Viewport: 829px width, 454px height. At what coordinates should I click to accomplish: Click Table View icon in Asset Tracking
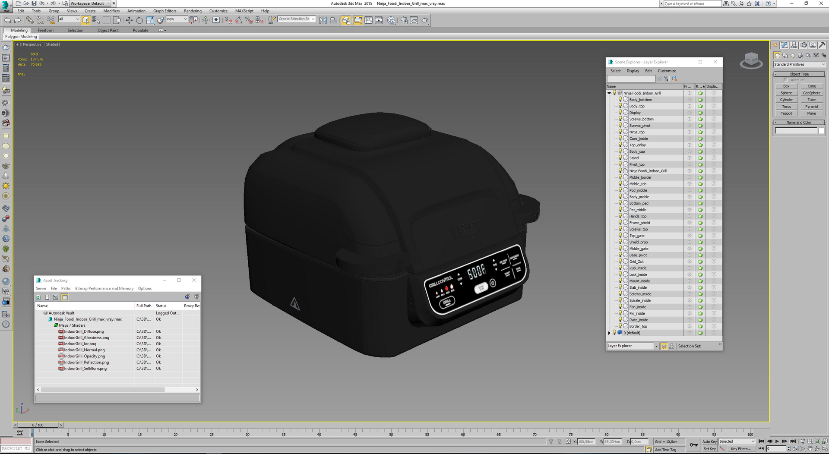pyautogui.click(x=65, y=297)
